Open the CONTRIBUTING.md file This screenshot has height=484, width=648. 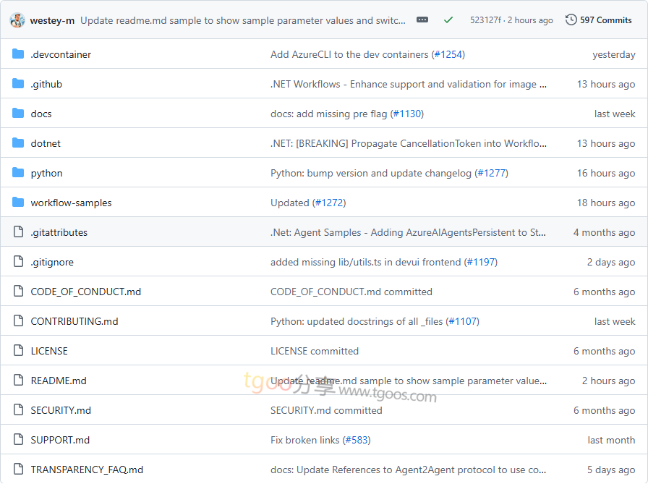tap(74, 321)
